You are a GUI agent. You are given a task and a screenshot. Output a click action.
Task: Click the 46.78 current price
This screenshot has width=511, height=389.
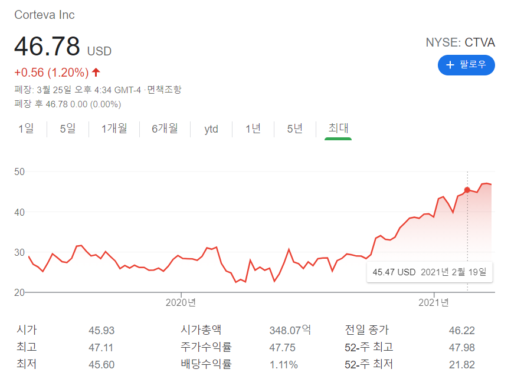[x=47, y=46]
